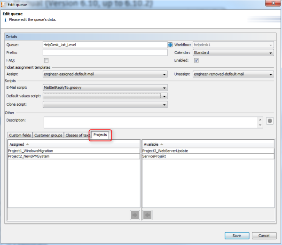Open the Clone script dropdown

pyautogui.click(x=105, y=104)
